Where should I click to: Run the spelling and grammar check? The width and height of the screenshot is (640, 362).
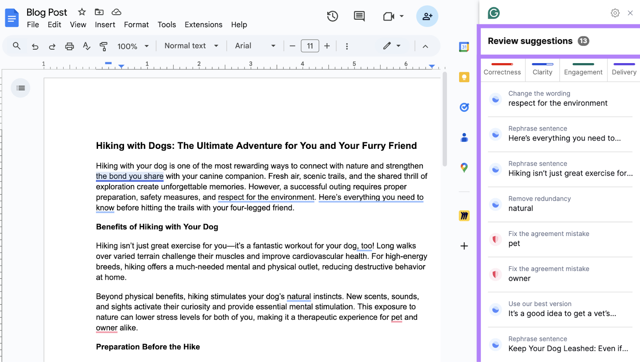(86, 46)
